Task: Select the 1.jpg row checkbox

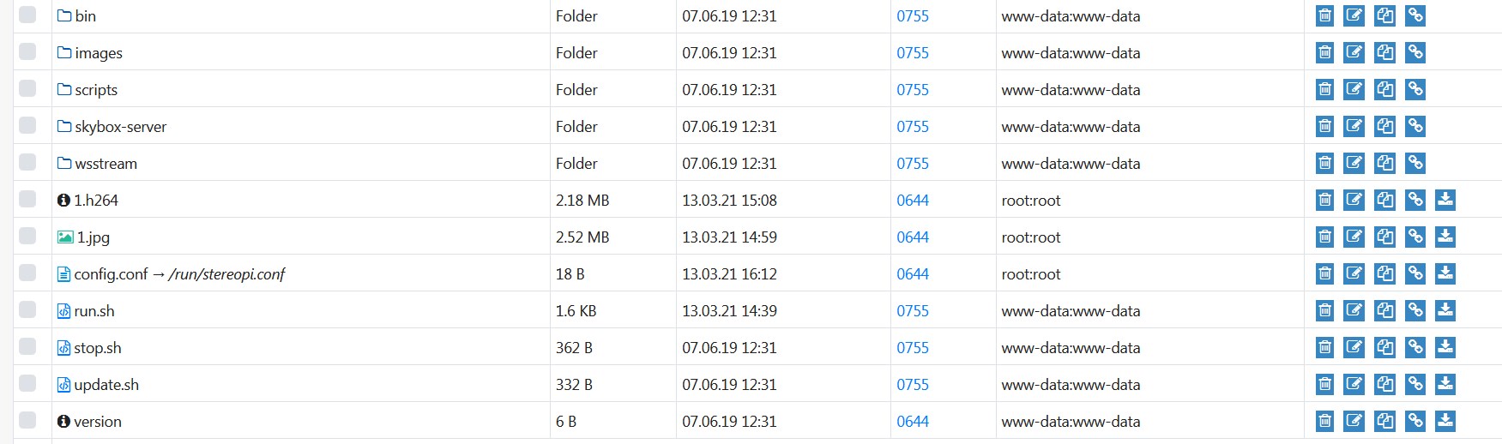Action: pyautogui.click(x=27, y=236)
